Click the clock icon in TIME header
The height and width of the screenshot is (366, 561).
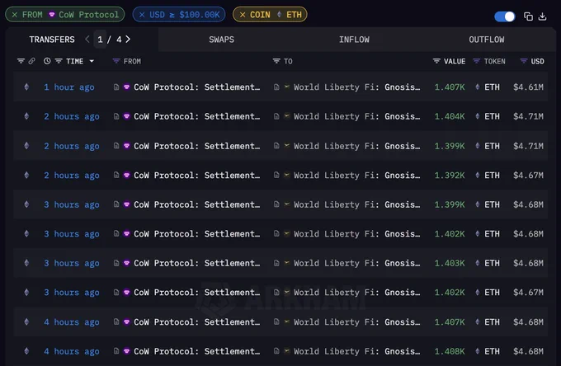tap(47, 61)
